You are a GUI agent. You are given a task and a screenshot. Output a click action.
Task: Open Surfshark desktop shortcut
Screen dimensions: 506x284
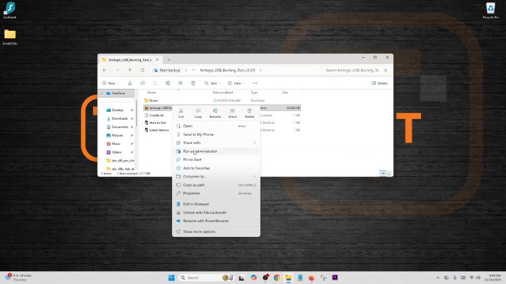pyautogui.click(x=9, y=10)
